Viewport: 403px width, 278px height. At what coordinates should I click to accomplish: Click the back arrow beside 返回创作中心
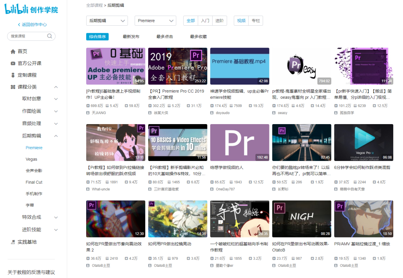coord(19,25)
